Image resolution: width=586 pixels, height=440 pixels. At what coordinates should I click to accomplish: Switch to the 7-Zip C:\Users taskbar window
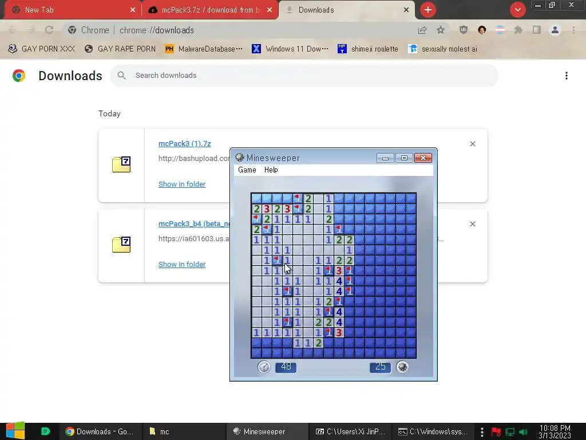[351, 431]
